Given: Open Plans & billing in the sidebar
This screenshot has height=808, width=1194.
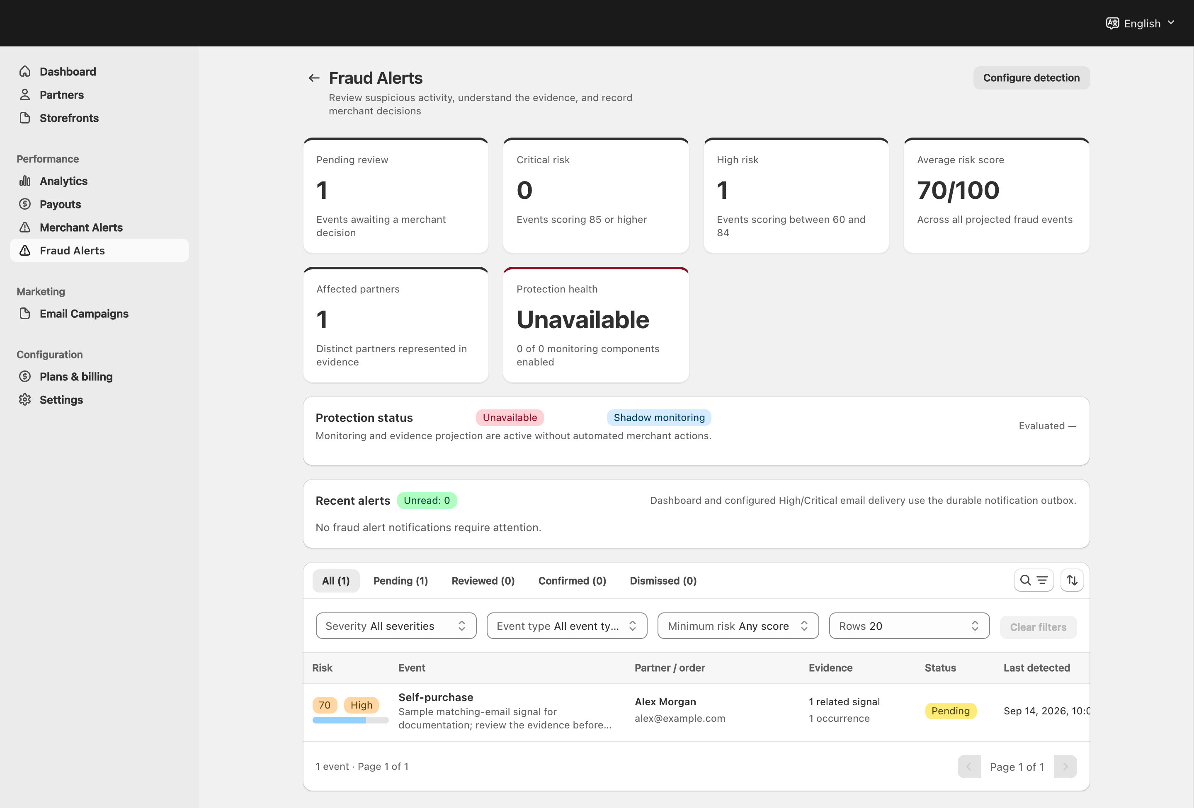Looking at the screenshot, I should [99, 376].
